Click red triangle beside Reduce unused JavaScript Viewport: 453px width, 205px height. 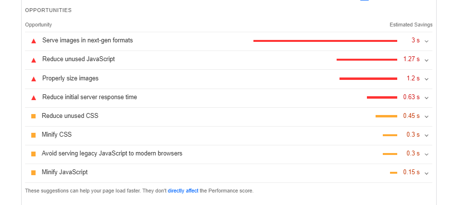click(34, 60)
